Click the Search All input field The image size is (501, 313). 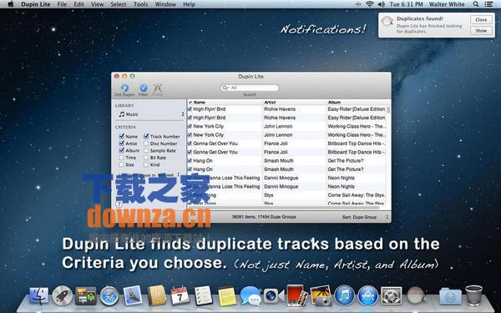tap(250, 88)
